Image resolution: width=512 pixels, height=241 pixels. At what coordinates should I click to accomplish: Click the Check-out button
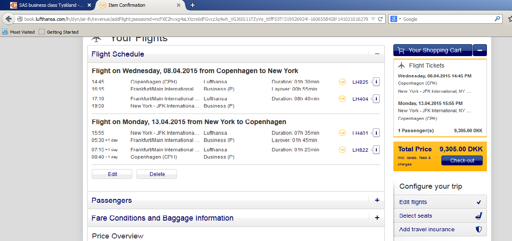(x=462, y=161)
